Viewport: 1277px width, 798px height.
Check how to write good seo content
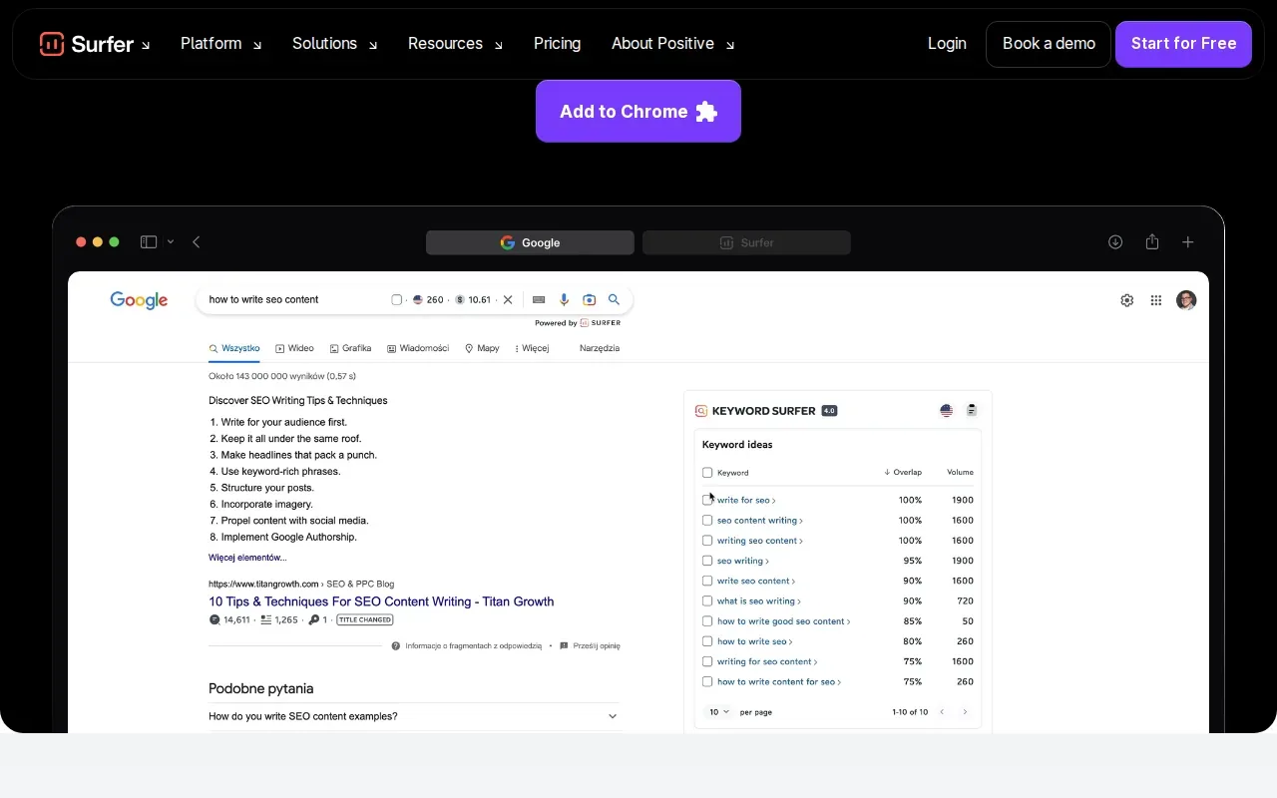pyautogui.click(x=707, y=621)
